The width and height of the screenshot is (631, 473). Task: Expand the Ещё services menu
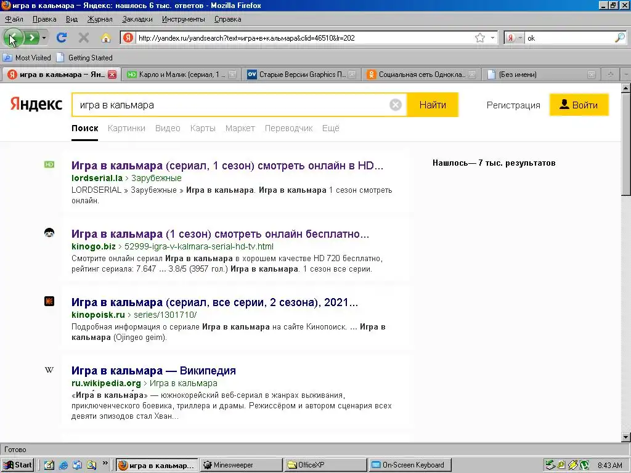[331, 128]
